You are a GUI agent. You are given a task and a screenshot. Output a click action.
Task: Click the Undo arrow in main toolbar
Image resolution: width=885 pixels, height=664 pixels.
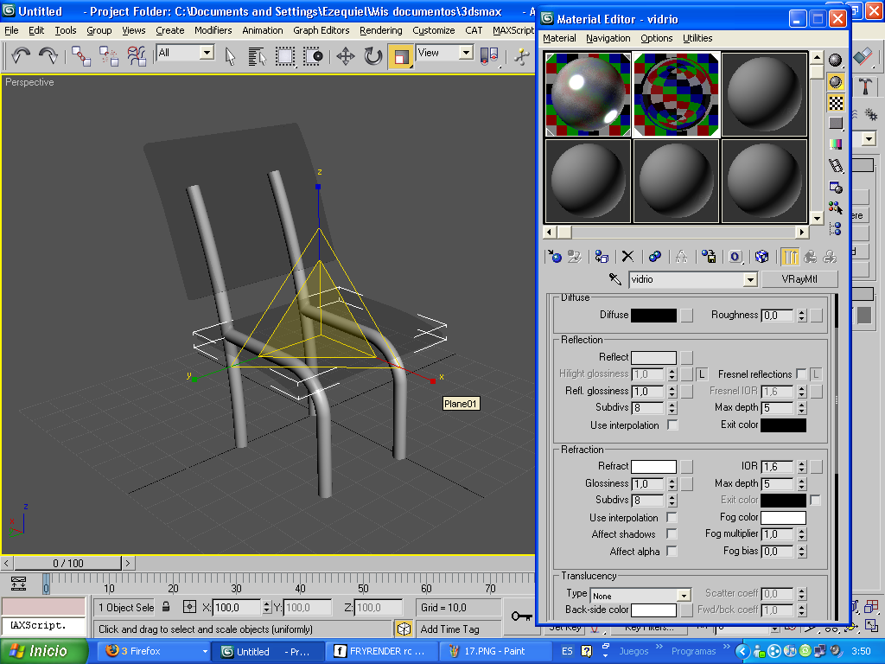(x=21, y=55)
